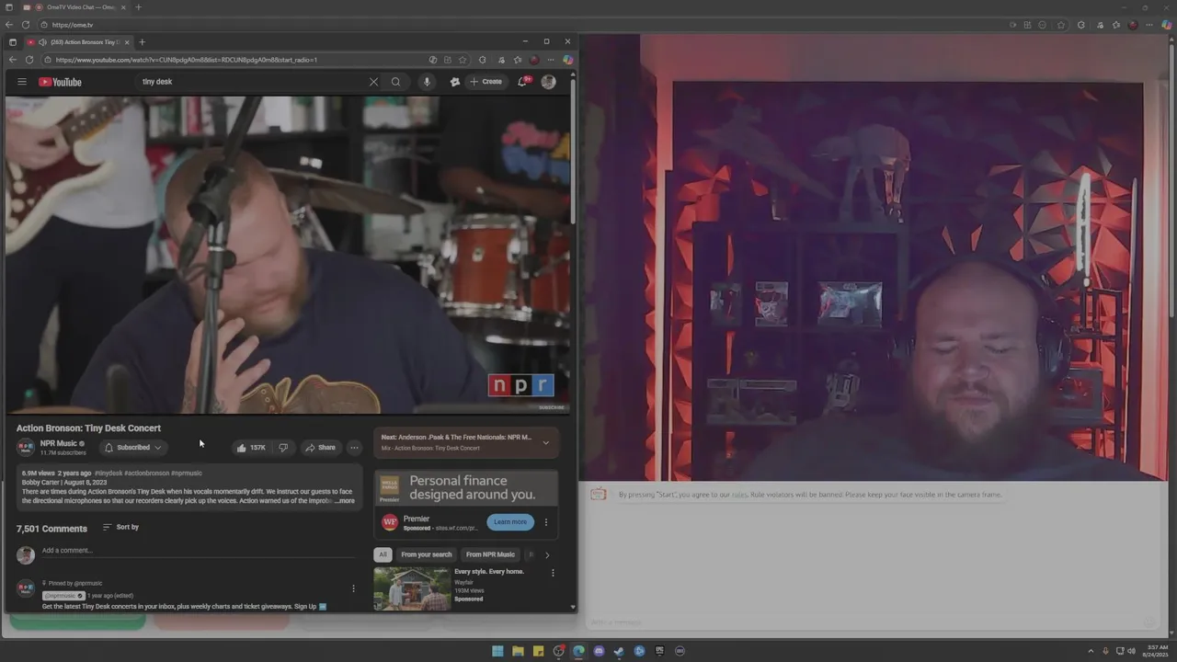Like the video with 157K likes
The width and height of the screenshot is (1177, 662).
coord(250,448)
